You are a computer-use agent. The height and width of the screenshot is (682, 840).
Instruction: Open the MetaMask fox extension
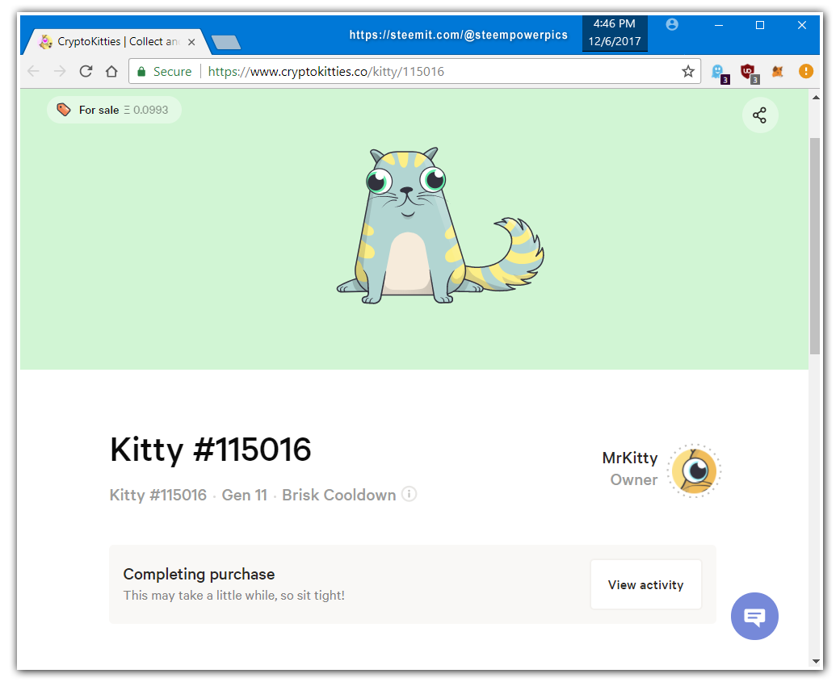click(777, 71)
